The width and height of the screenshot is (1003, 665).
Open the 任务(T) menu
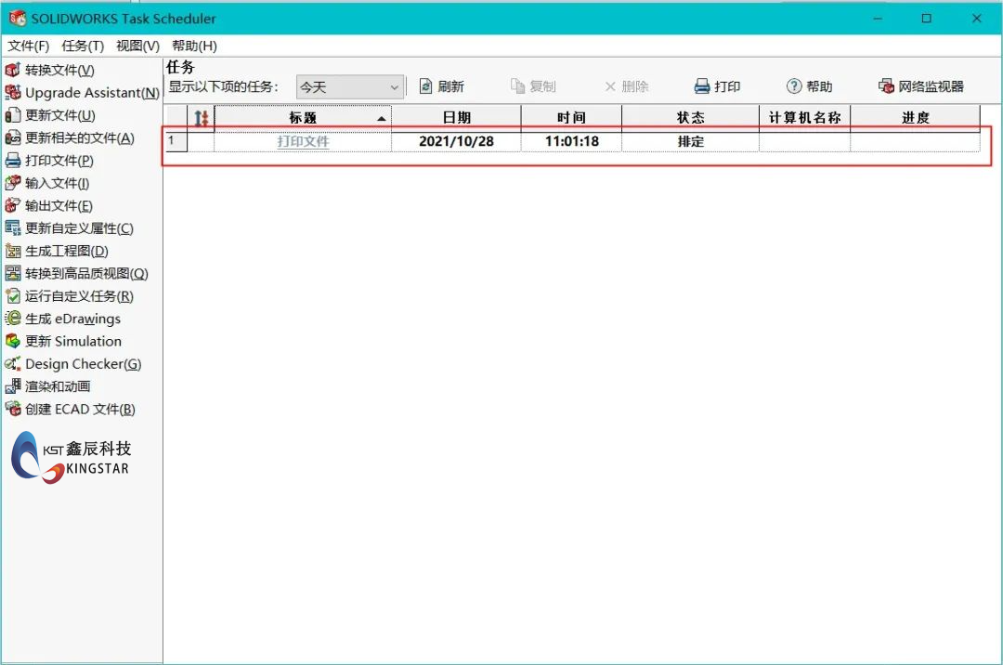point(83,46)
